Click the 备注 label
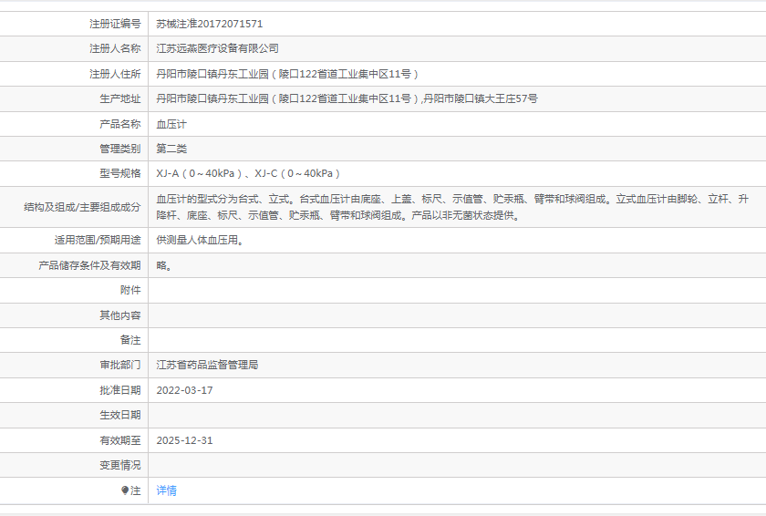 point(130,340)
